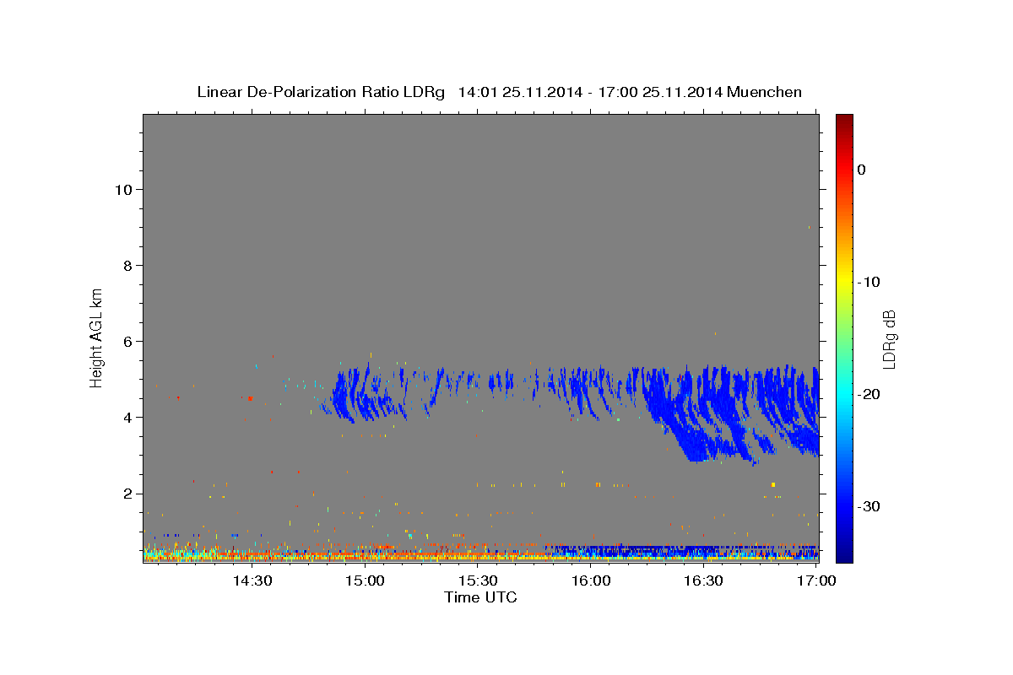
Task: Click the 'LDRg dB' colorbar label
Action: click(x=889, y=339)
